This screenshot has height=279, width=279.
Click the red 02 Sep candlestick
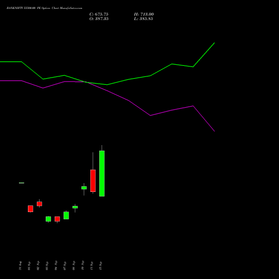coord(40,204)
